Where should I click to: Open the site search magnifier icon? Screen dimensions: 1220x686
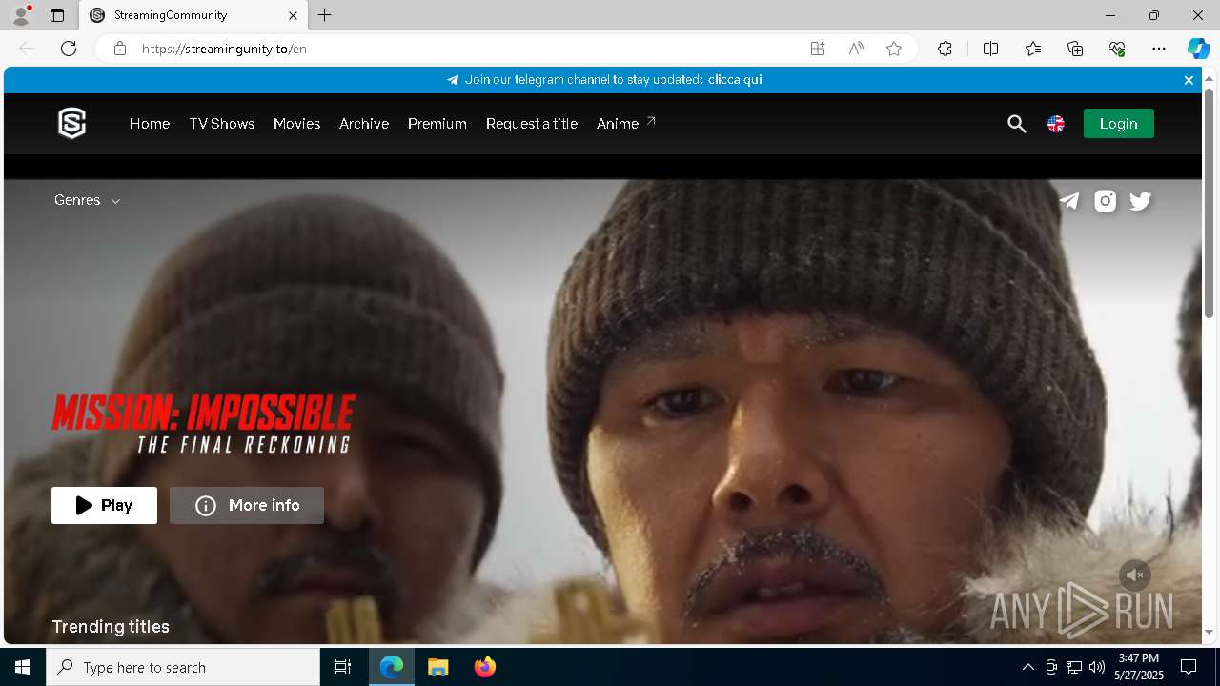[1017, 124]
